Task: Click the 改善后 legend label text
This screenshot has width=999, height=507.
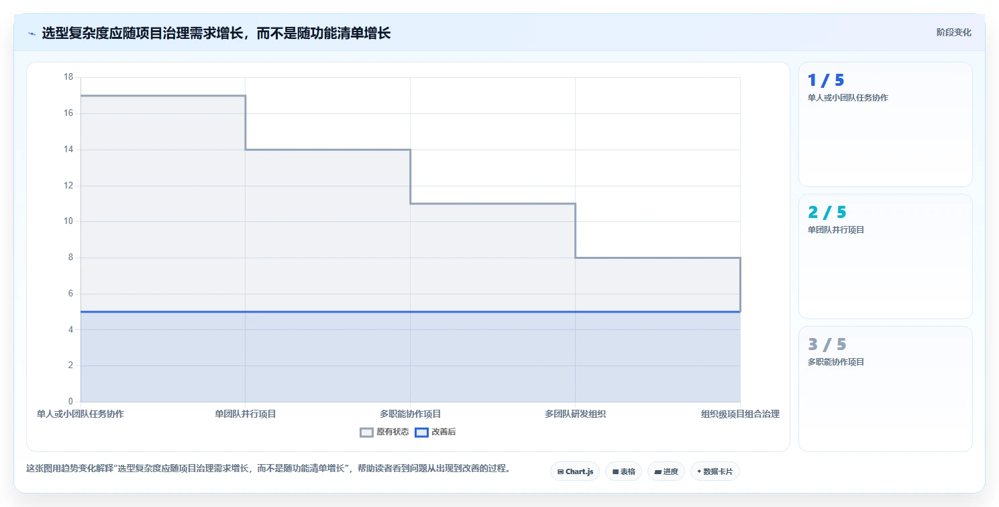Action: (x=443, y=432)
